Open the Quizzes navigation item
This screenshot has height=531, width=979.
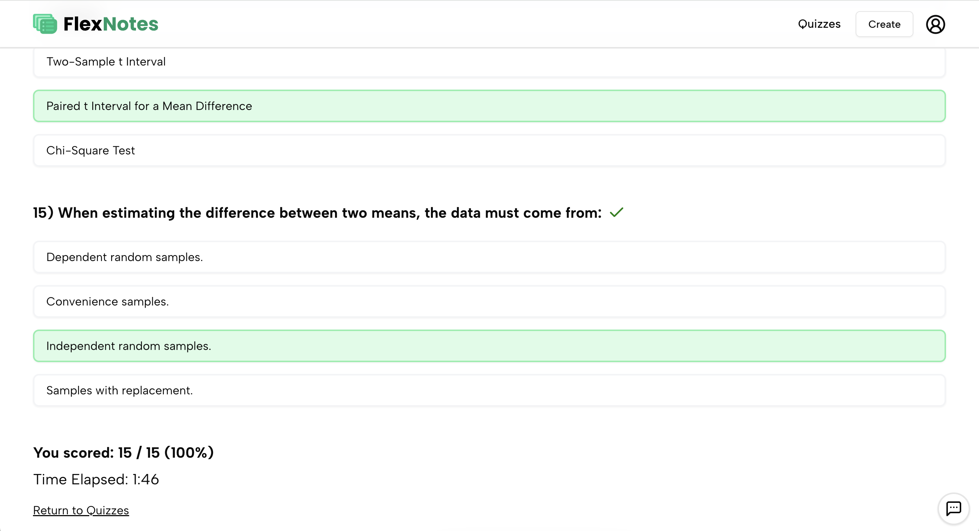tap(819, 24)
